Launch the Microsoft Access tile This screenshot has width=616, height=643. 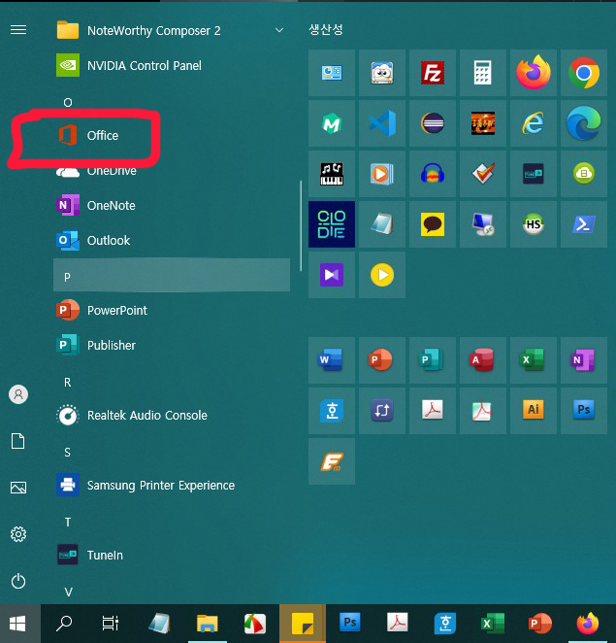[483, 359]
